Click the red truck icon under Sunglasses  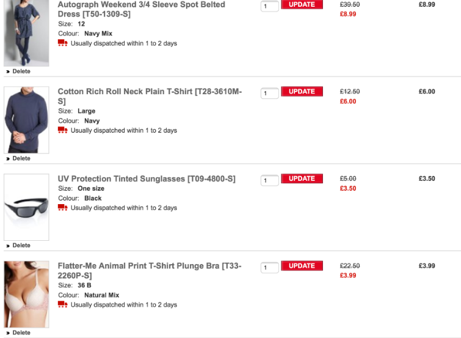[x=62, y=208]
